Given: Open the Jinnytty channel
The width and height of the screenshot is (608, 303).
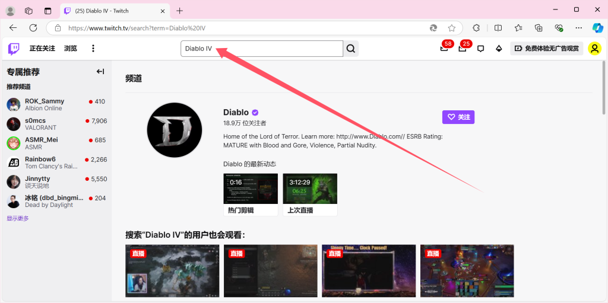Looking at the screenshot, I should (56, 182).
